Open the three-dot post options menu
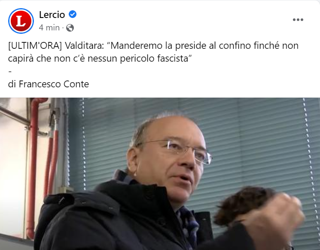Viewport: 320px width, 250px height. (298, 20)
